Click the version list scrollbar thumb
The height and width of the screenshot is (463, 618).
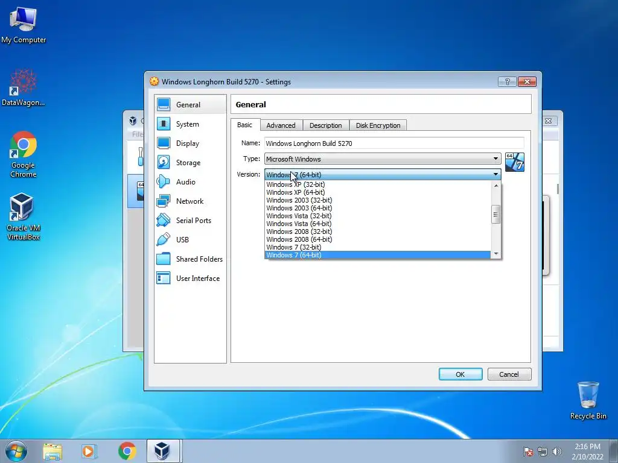click(x=496, y=215)
